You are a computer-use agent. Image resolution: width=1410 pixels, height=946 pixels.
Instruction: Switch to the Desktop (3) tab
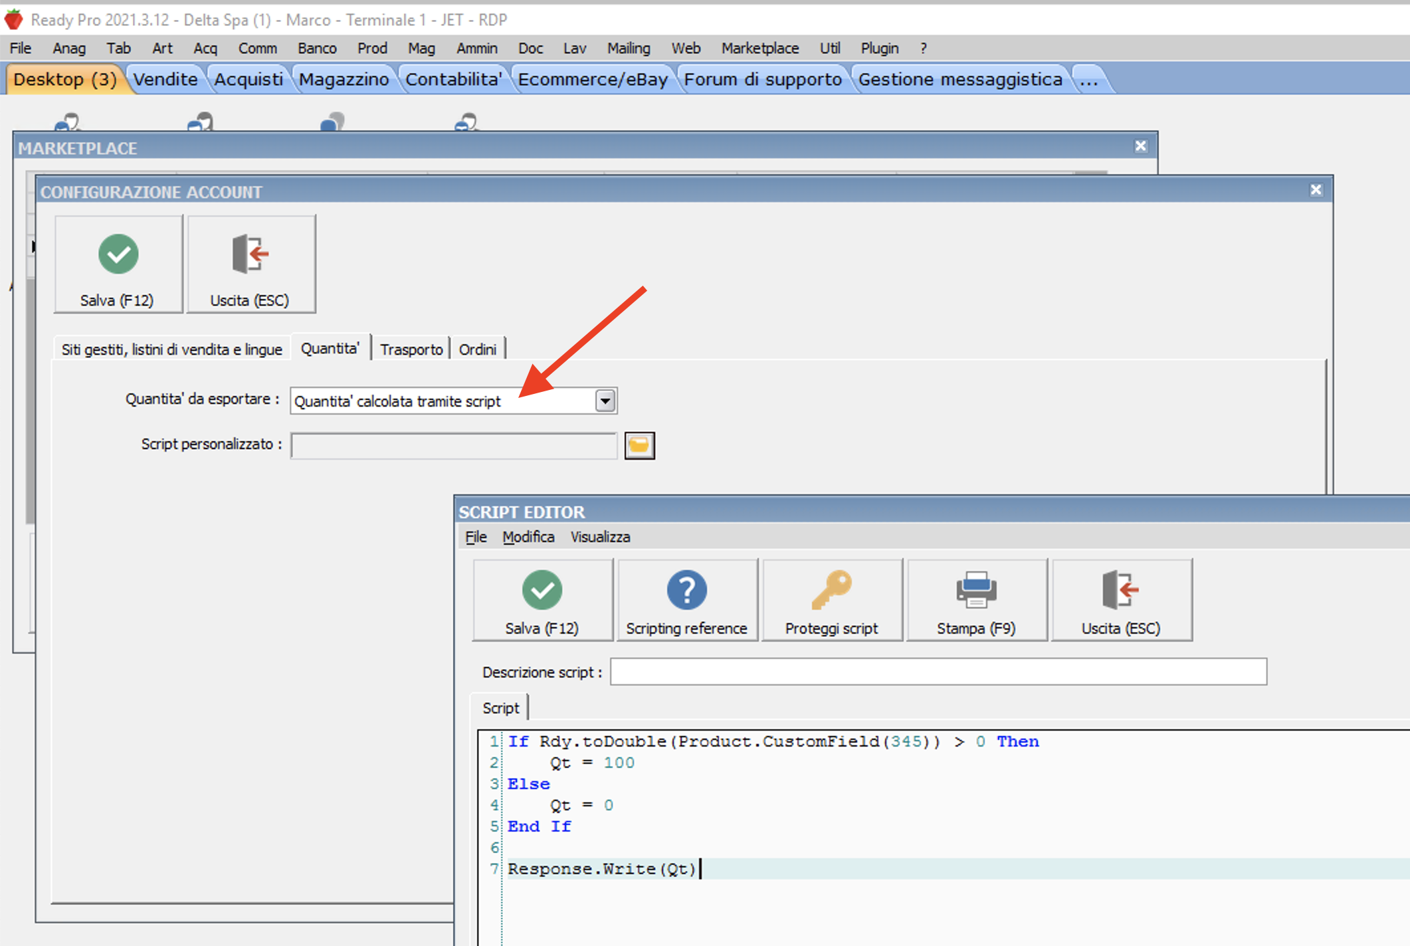65,80
